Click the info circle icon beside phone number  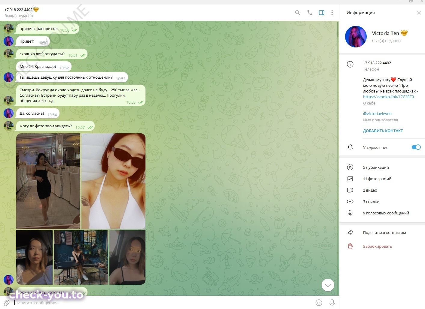[350, 64]
